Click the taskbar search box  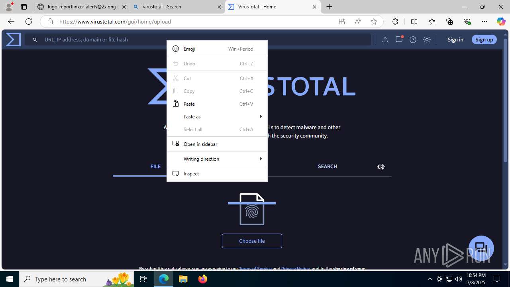click(x=76, y=279)
